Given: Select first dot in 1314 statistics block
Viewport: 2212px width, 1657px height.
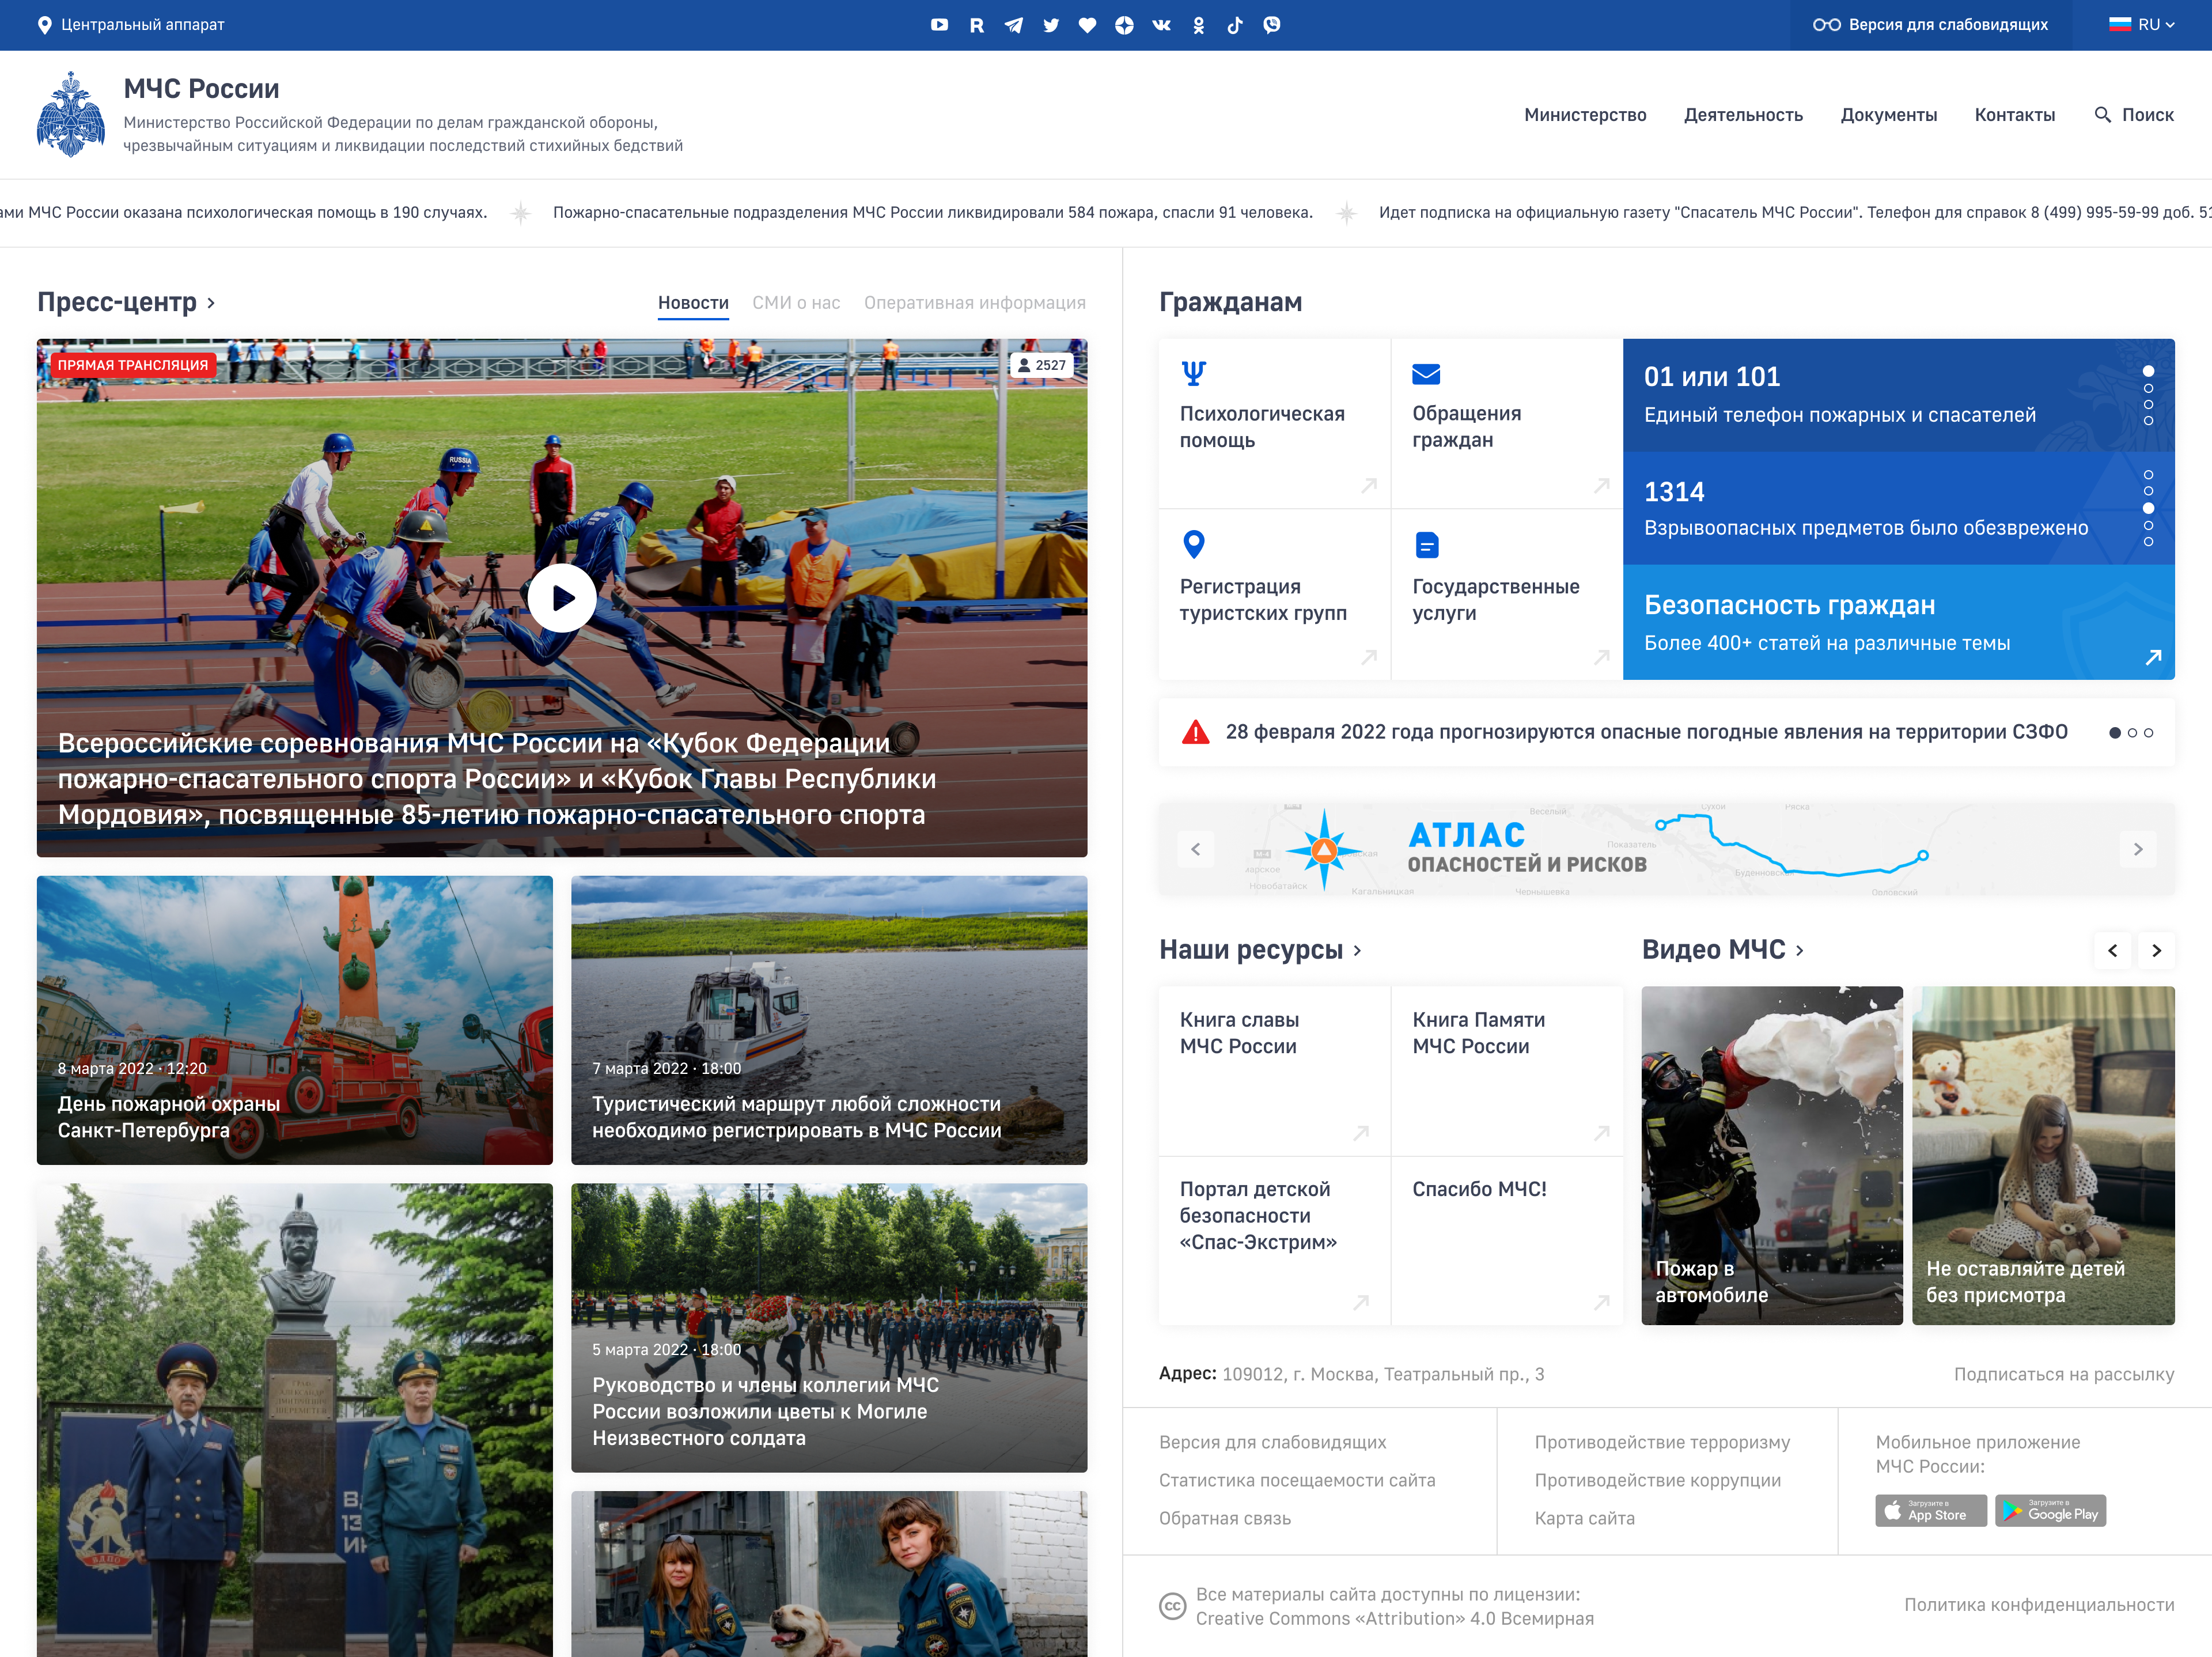Looking at the screenshot, I should [x=2149, y=475].
